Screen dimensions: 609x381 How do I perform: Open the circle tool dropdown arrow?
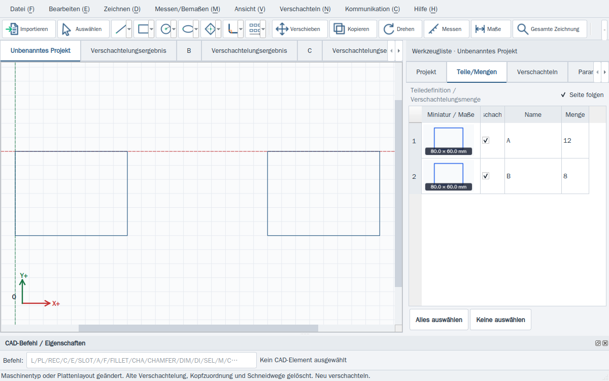[174, 29]
